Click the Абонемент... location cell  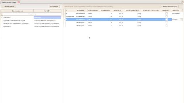[x=177, y=13]
